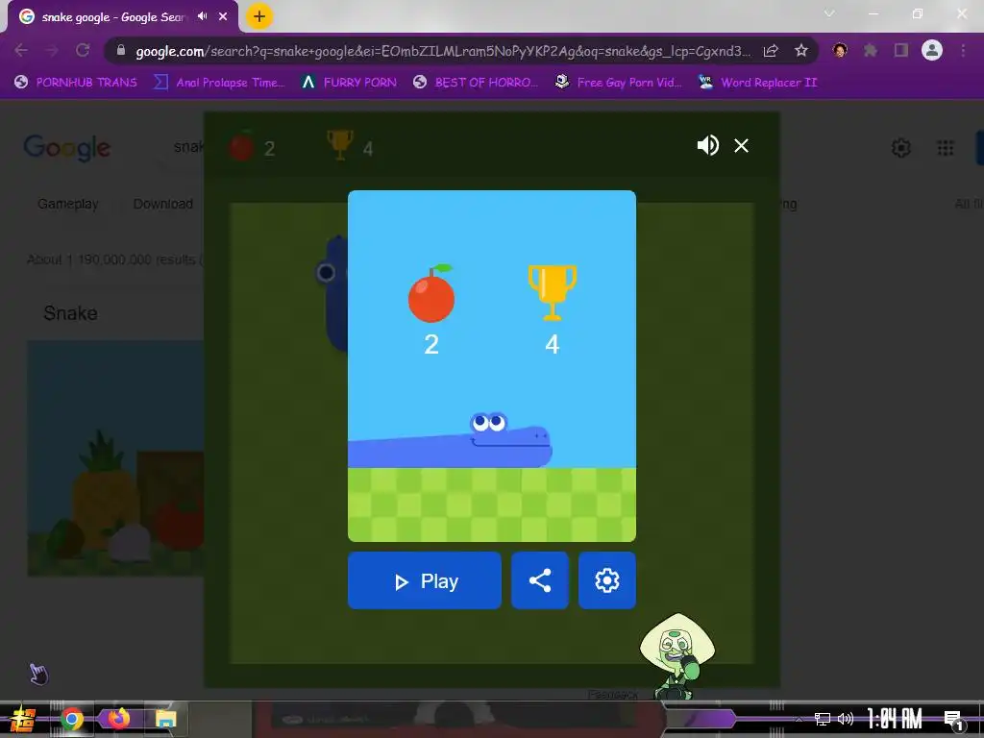Mute the tab audio speaker icon

202,16
